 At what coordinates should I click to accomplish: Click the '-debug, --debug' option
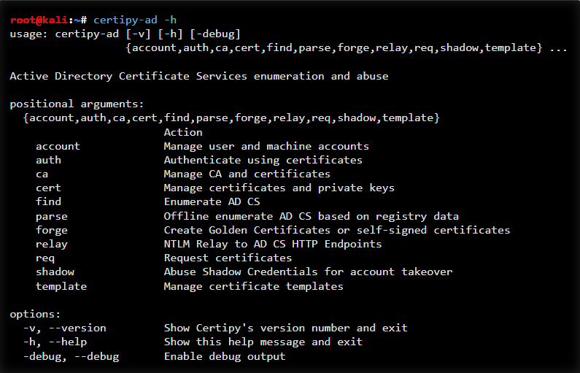pos(71,357)
